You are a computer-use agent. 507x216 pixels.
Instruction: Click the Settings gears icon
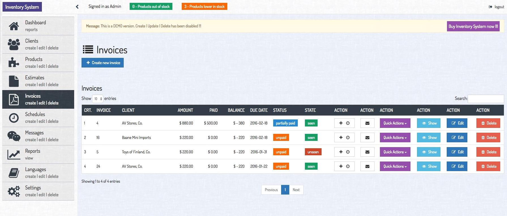(x=14, y=191)
